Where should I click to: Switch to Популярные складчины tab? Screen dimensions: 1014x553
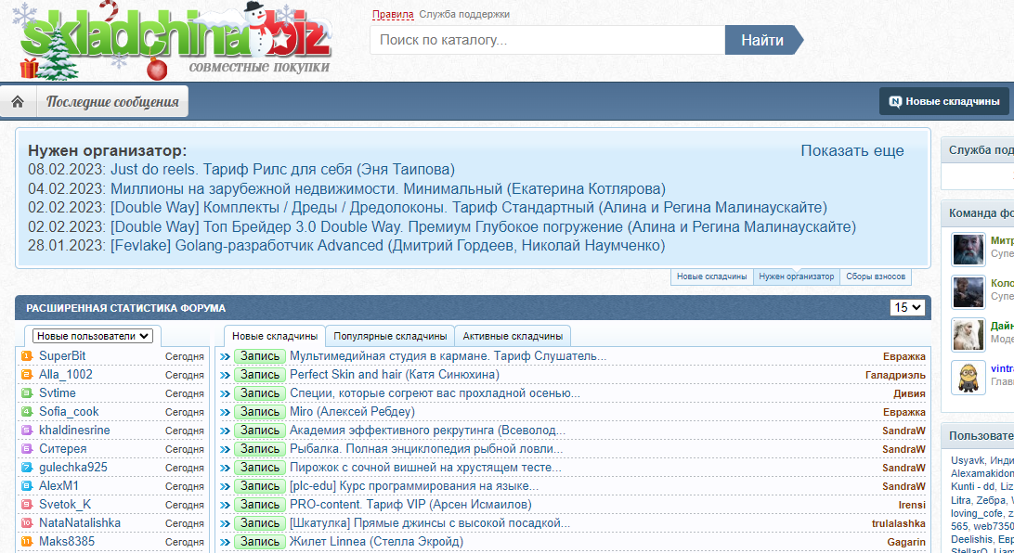(x=390, y=336)
